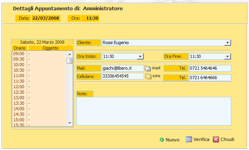
Task: Click the green Nuovo icon
Action: click(162, 139)
